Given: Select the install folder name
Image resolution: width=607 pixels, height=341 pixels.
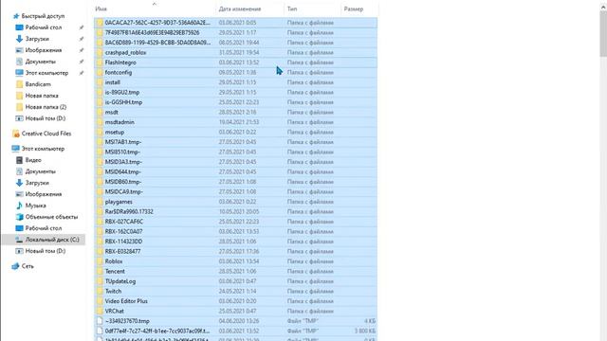Looking at the screenshot, I should pos(113,82).
